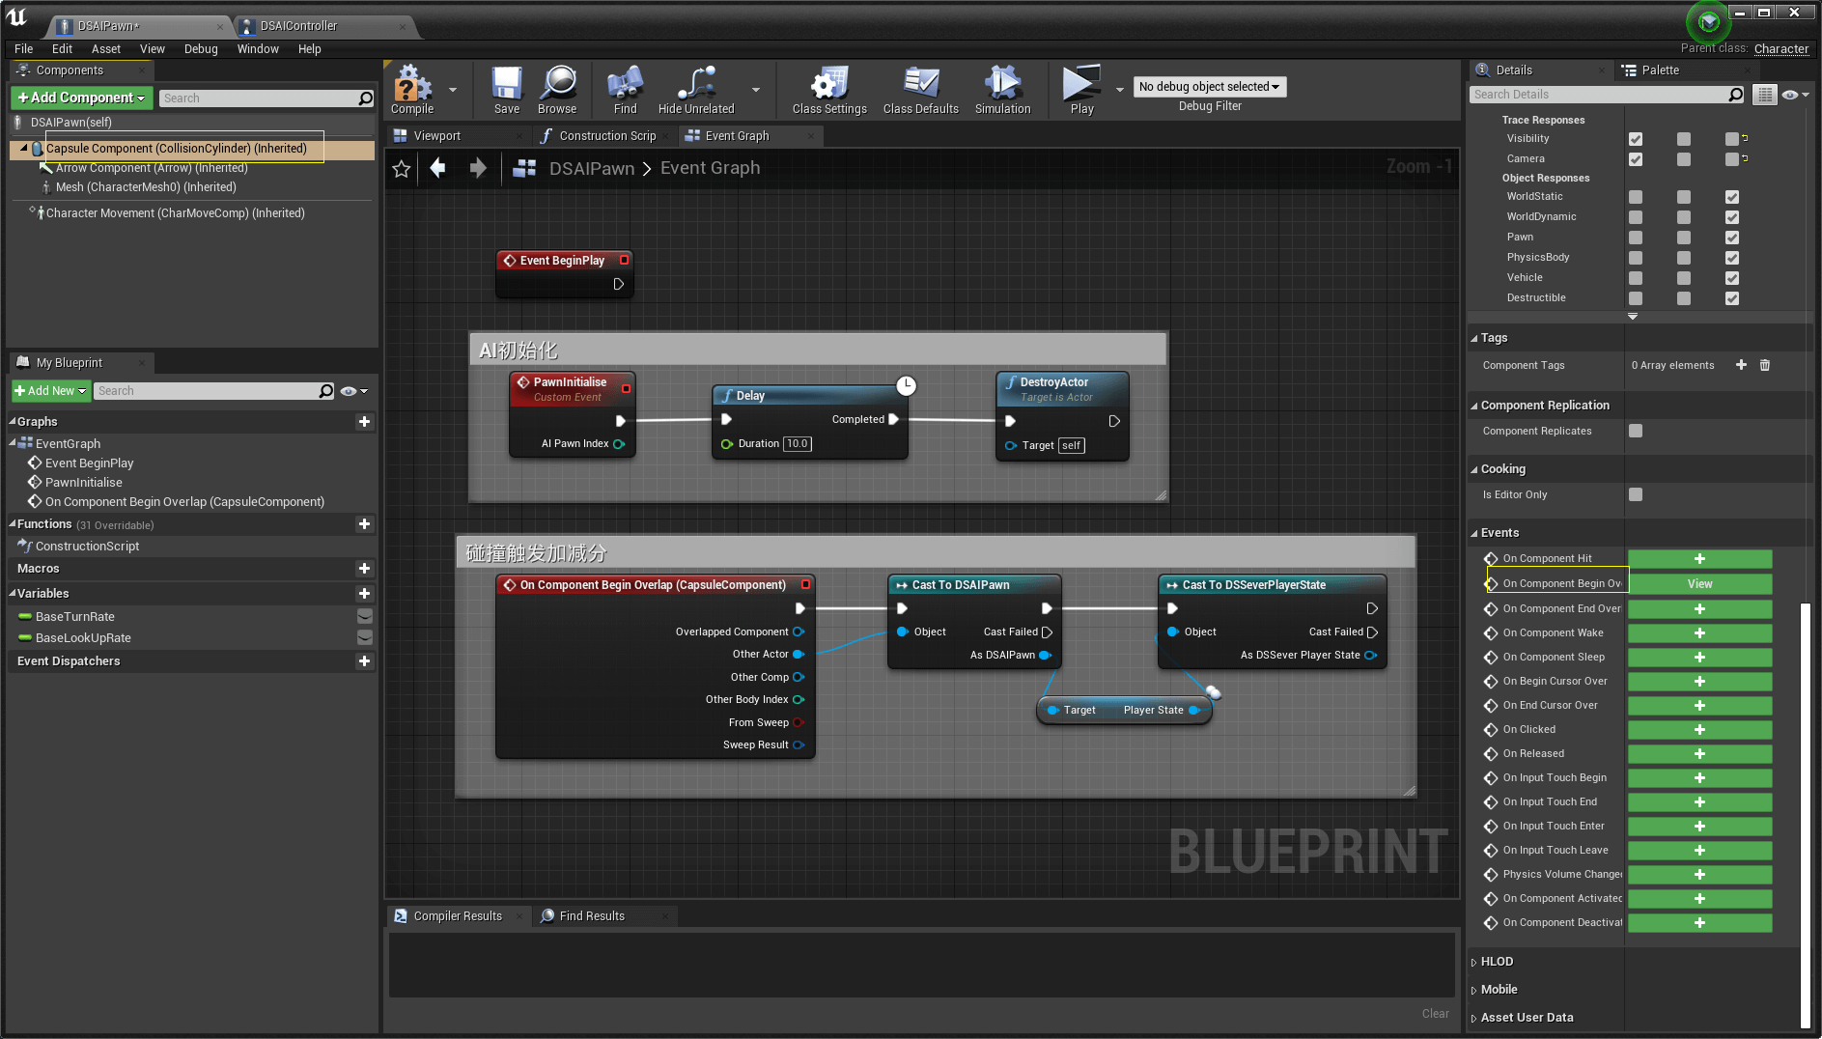Bookmark the graph with the star icon
This screenshot has height=1039, width=1822.
pos(402,169)
